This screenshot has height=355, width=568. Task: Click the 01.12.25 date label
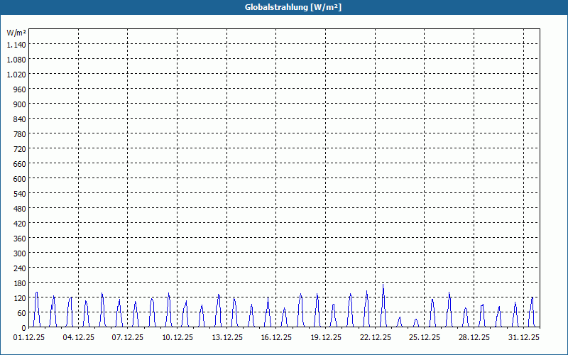(x=29, y=338)
